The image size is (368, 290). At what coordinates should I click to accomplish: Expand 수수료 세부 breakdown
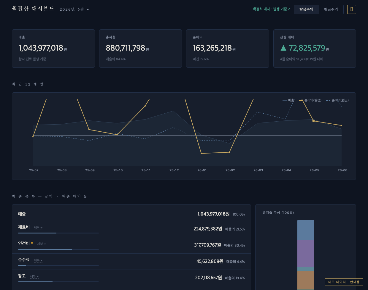[38, 260]
